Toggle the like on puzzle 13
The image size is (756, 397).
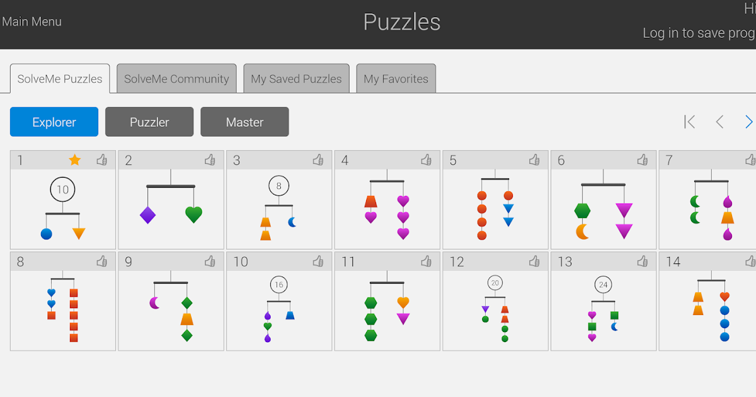[643, 261]
